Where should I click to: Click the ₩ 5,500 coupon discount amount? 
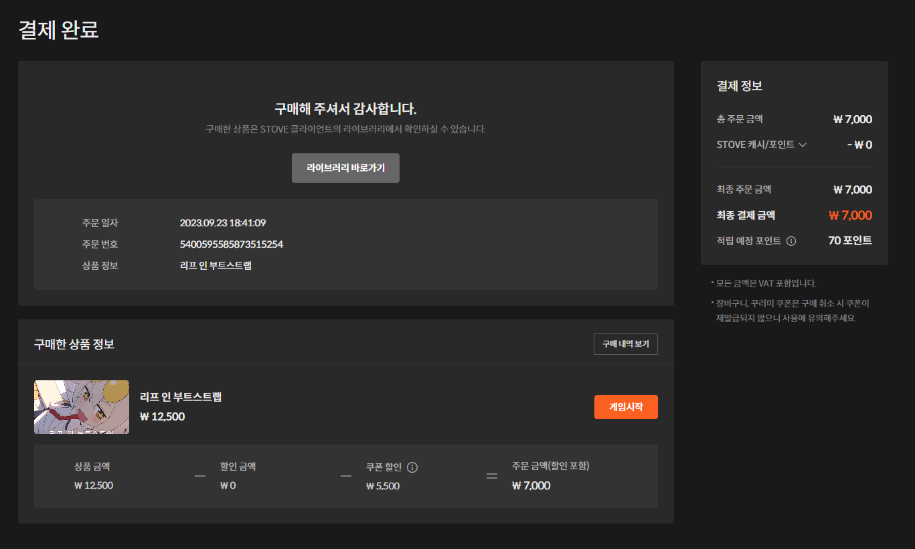click(x=383, y=486)
